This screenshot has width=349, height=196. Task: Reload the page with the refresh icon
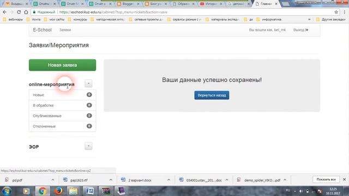19,12
